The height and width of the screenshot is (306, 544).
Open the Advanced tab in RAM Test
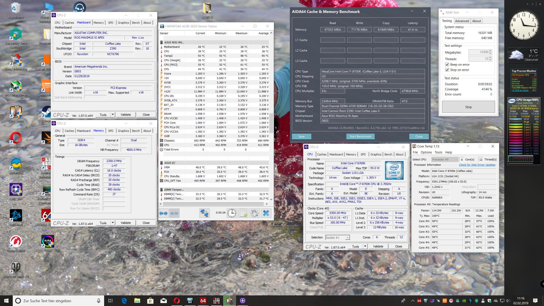click(462, 21)
